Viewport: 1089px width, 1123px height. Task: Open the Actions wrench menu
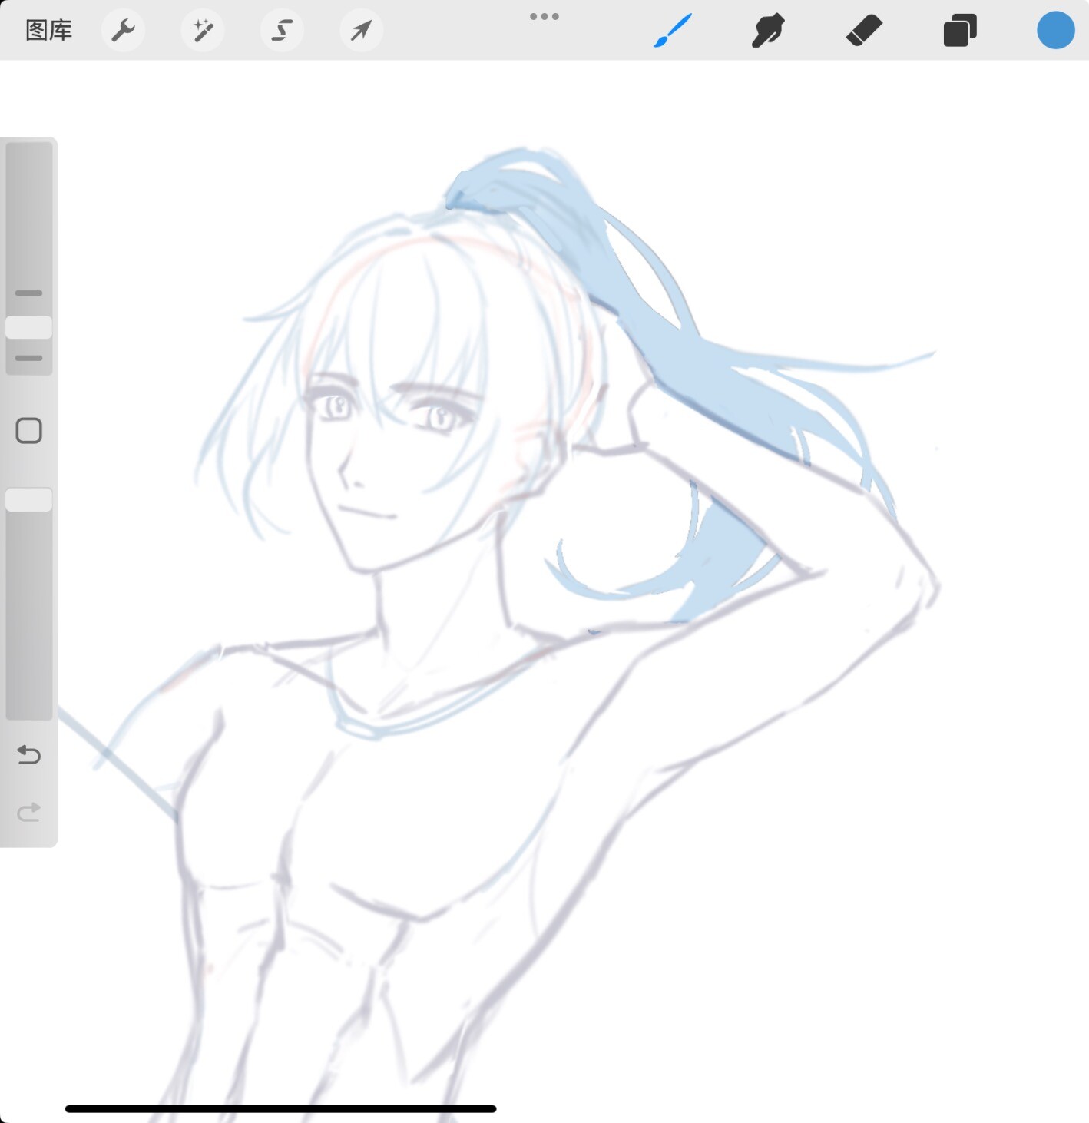click(x=123, y=31)
